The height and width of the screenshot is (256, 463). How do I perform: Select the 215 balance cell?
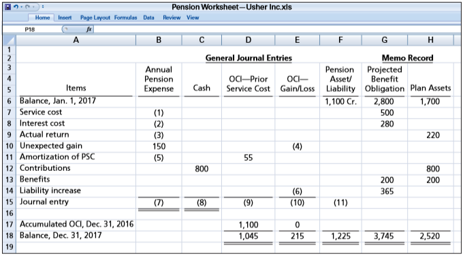tap(297, 236)
